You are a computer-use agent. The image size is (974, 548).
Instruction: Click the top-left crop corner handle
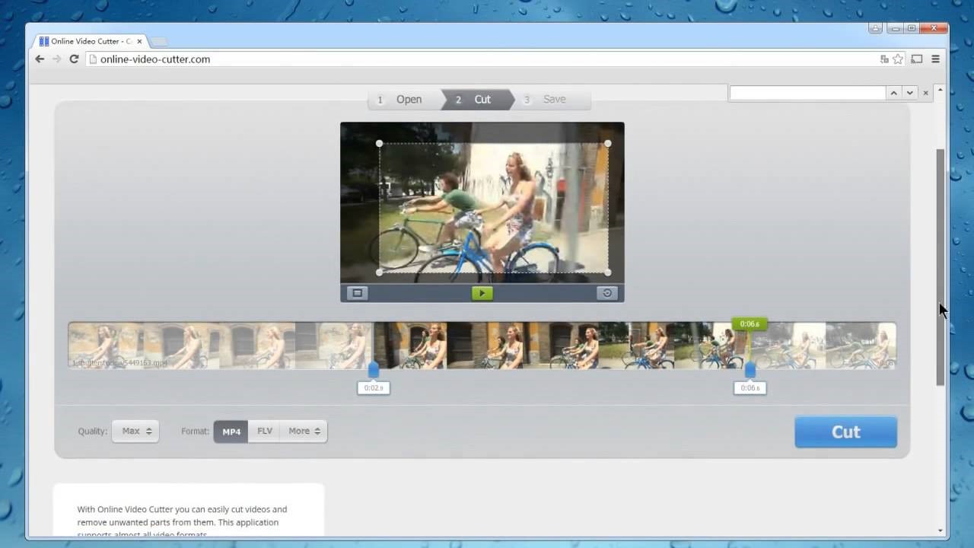click(379, 143)
